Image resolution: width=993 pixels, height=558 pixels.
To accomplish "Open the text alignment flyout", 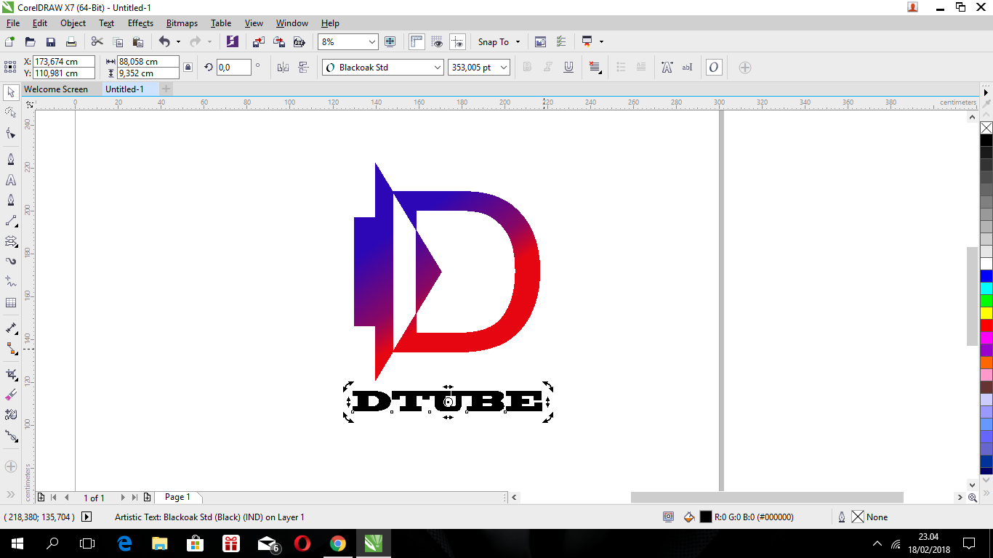I will coord(595,68).
